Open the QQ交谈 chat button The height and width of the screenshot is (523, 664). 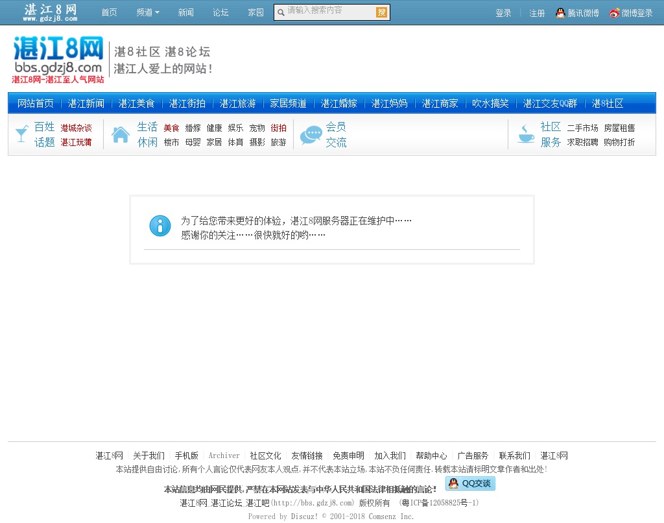pos(470,483)
